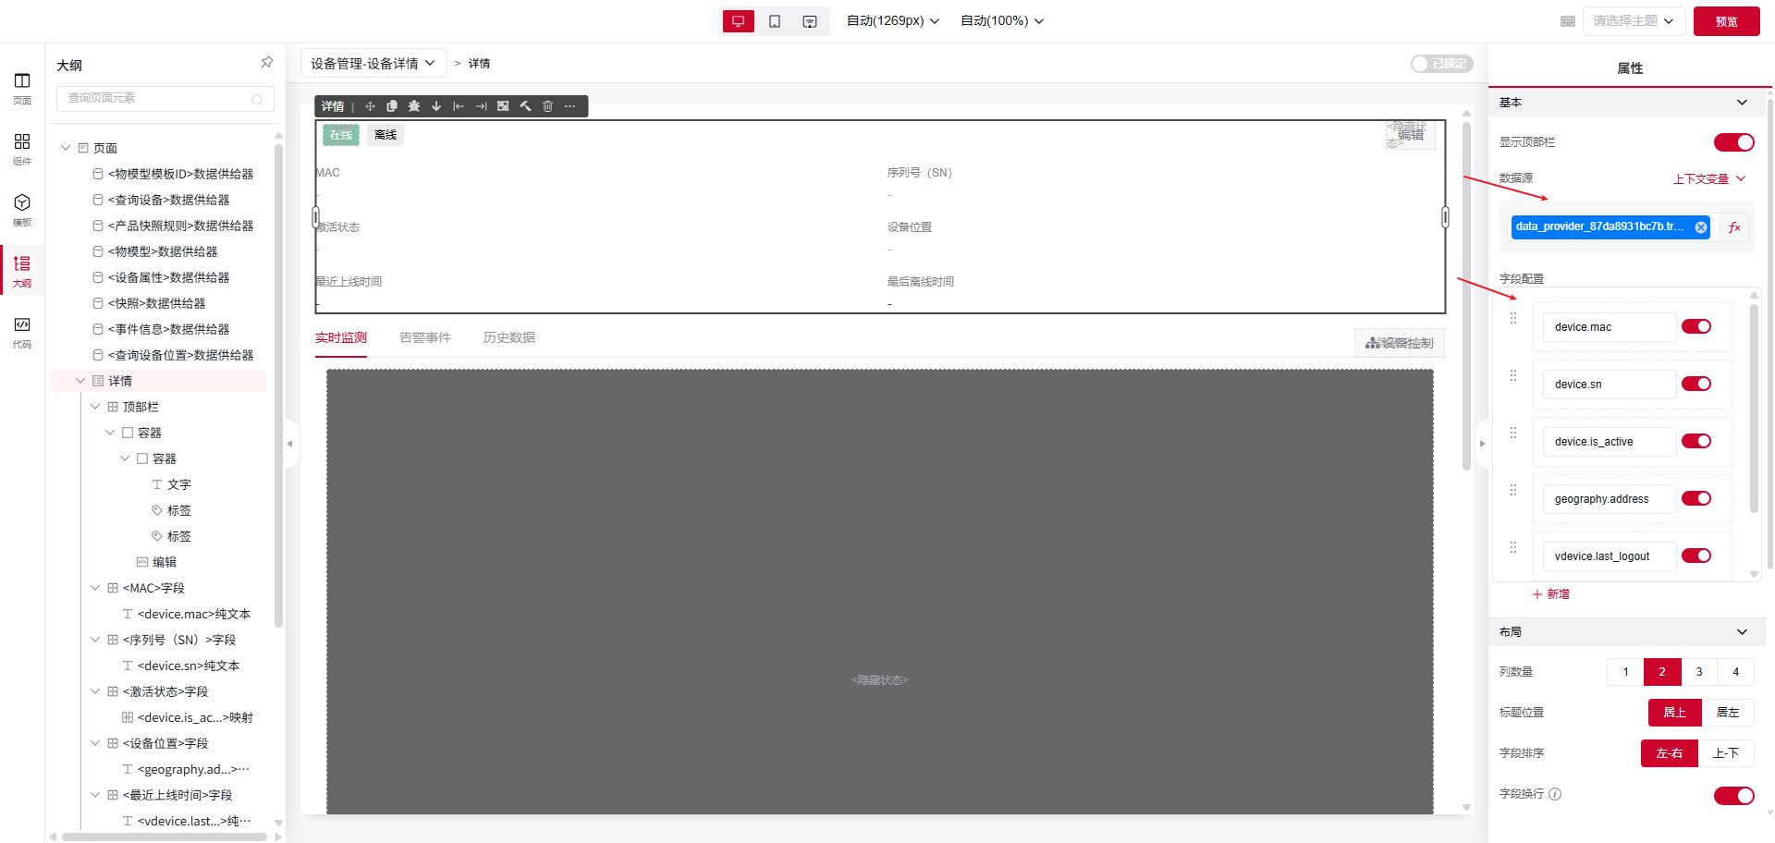Click the red 预览 preview button
The height and width of the screenshot is (843, 1775).
[1726, 21]
